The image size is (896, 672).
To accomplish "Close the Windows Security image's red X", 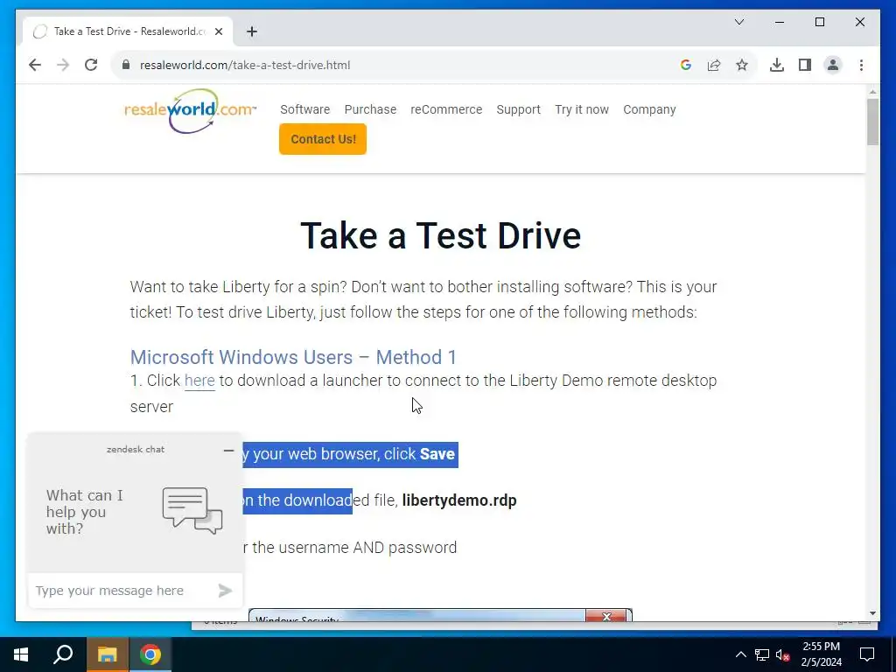I will 606,616.
